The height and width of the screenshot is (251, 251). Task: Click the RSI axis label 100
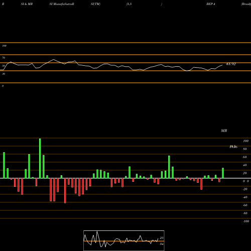click(4, 46)
